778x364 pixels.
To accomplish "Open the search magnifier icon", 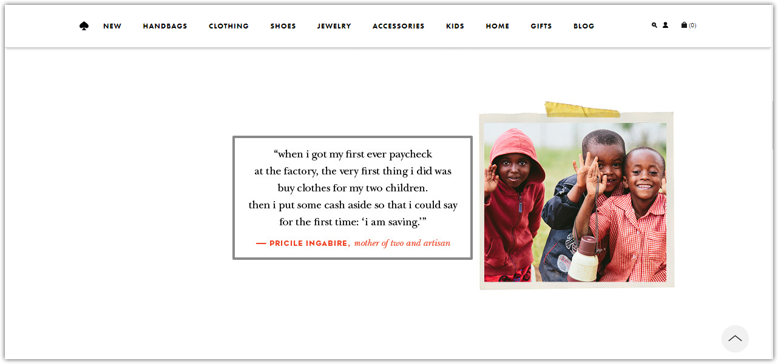I will [x=654, y=25].
